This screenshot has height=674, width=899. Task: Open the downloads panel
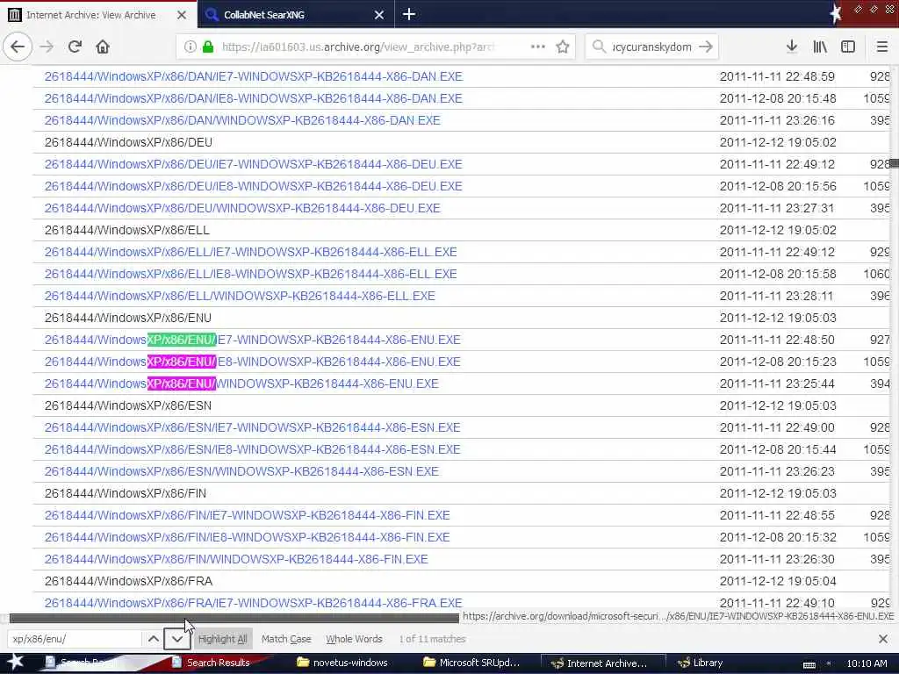792,47
